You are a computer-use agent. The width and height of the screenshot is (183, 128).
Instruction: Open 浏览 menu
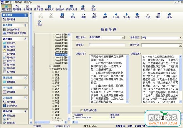click(x=18, y=2)
